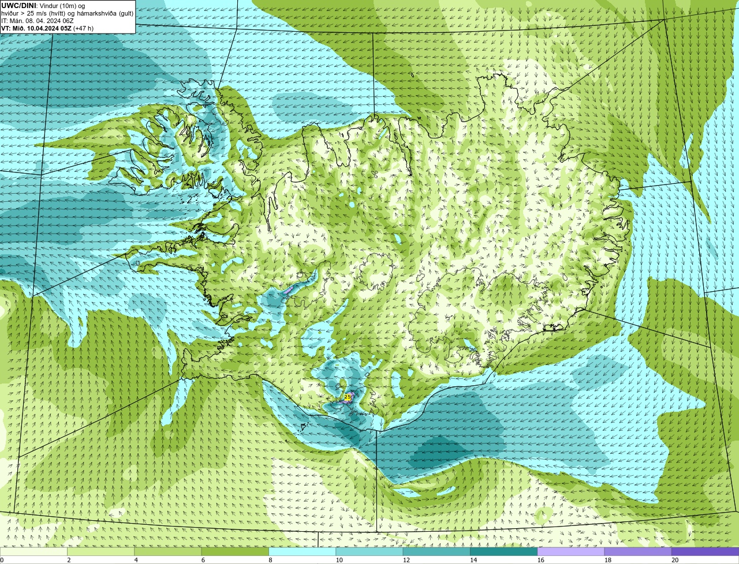Click the 16–18 m/s light lavender legend swatch
Viewport: 739px width, 564px height.
click(x=571, y=551)
